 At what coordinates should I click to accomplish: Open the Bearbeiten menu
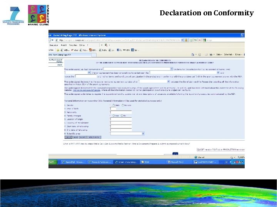click(x=53, y=45)
